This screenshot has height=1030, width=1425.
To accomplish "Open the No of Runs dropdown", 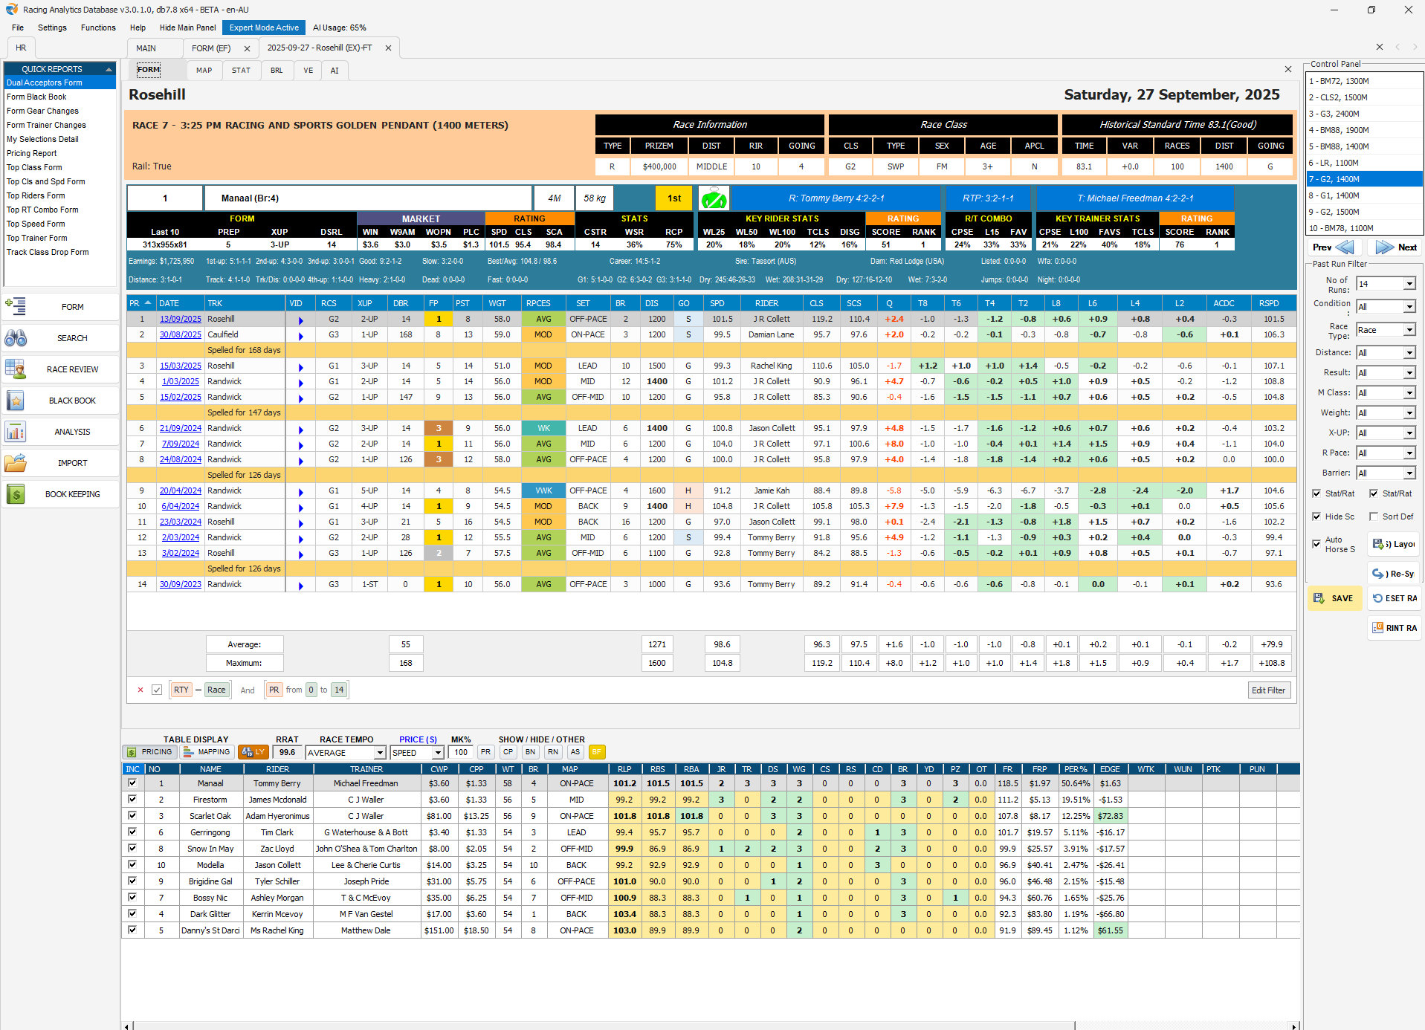I will click(1409, 284).
